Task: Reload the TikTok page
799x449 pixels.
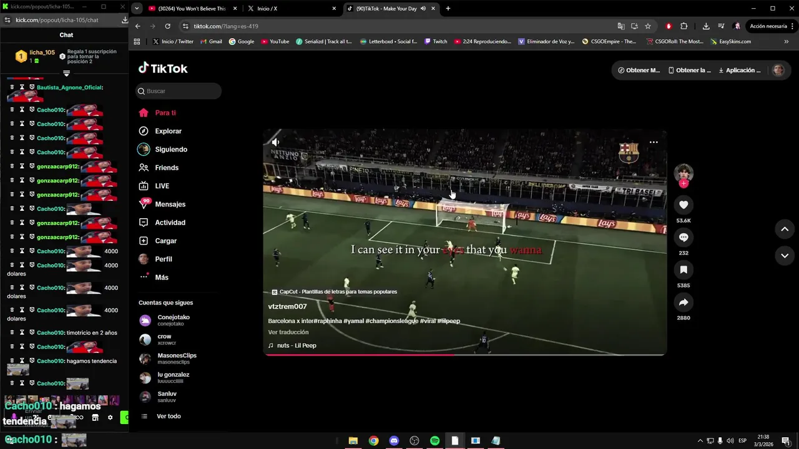Action: [167, 26]
